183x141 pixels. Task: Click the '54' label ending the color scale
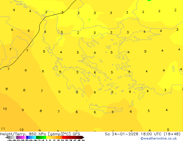pyautogui.click(x=83, y=140)
